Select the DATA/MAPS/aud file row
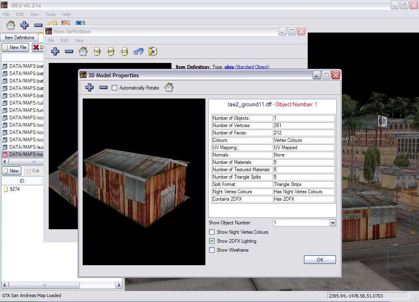Screen dimensions: 419x302 click(23, 147)
